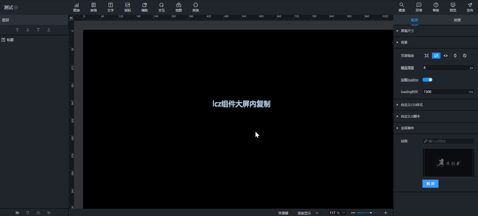Select the no-scaling page zoom option
The width and height of the screenshot is (478, 216).
point(464,56)
